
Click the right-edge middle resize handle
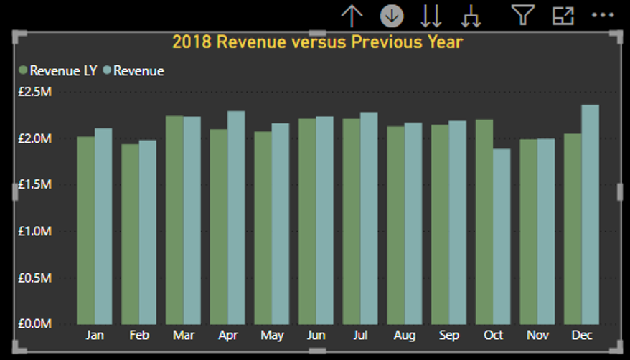[x=620, y=191]
